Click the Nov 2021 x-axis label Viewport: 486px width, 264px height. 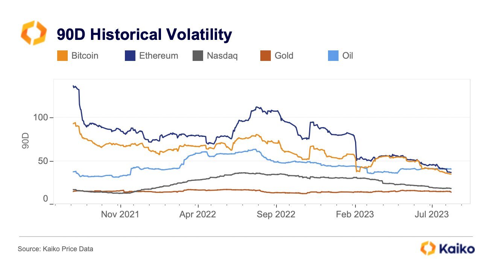coord(121,214)
